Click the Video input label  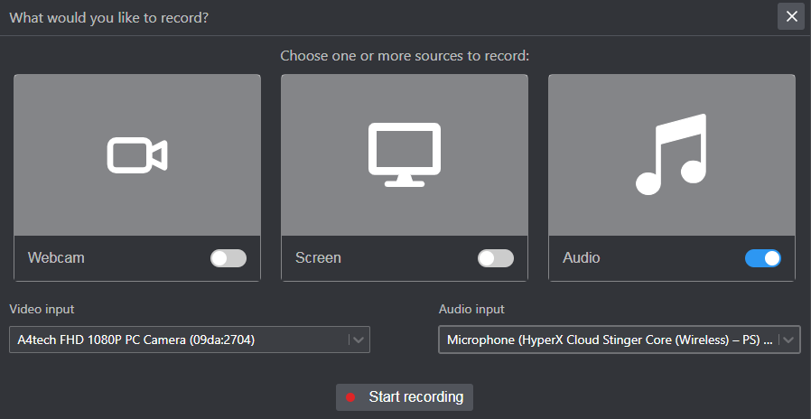[x=42, y=310]
